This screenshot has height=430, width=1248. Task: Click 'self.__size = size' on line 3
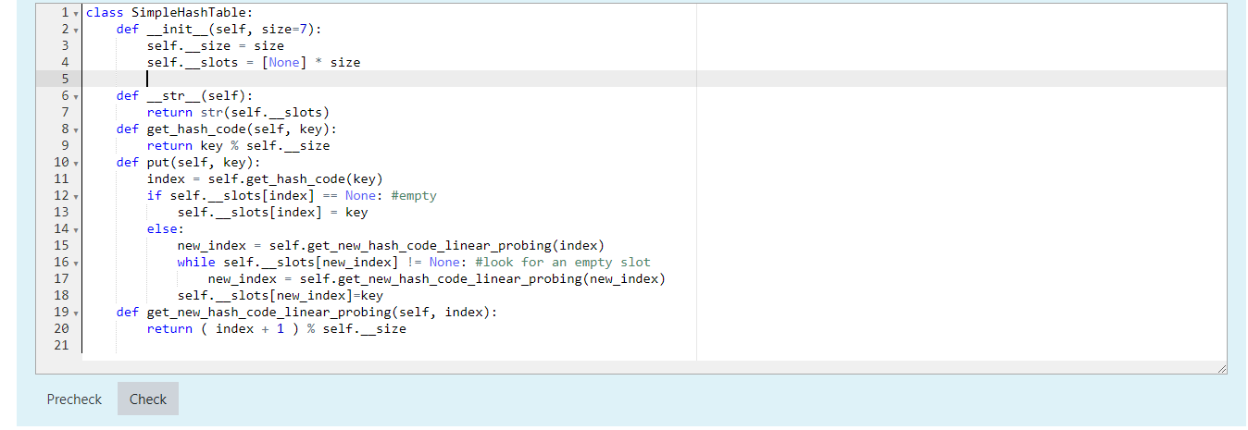tap(216, 45)
